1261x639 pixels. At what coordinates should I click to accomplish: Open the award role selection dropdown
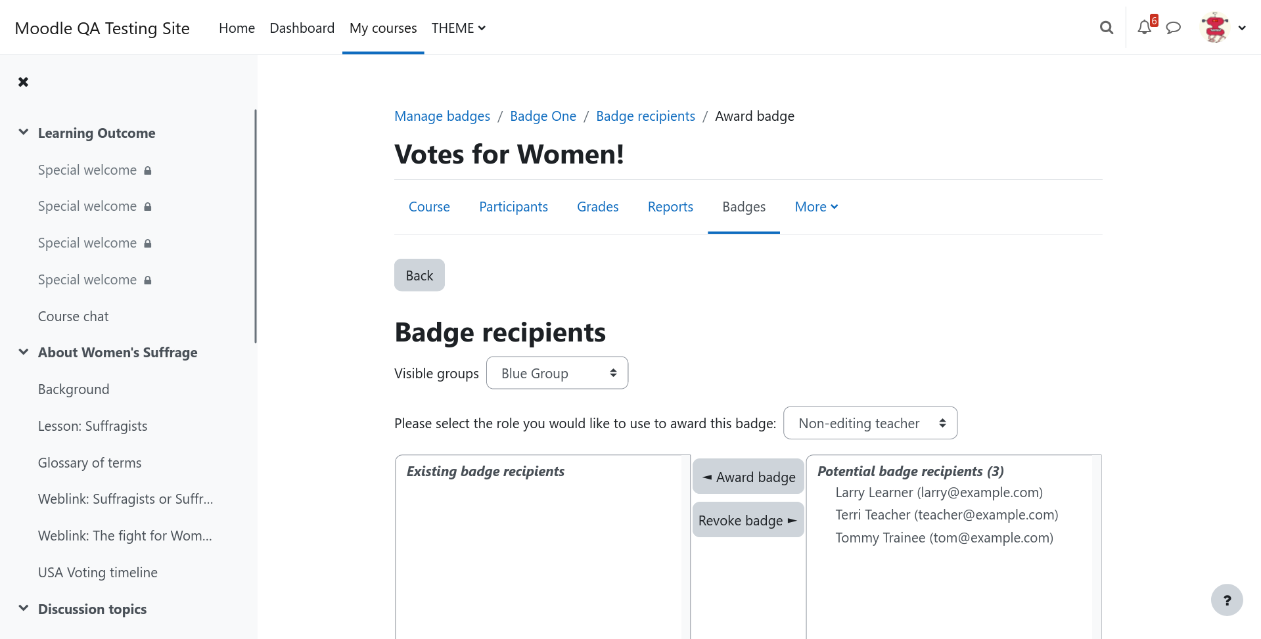[x=870, y=423]
